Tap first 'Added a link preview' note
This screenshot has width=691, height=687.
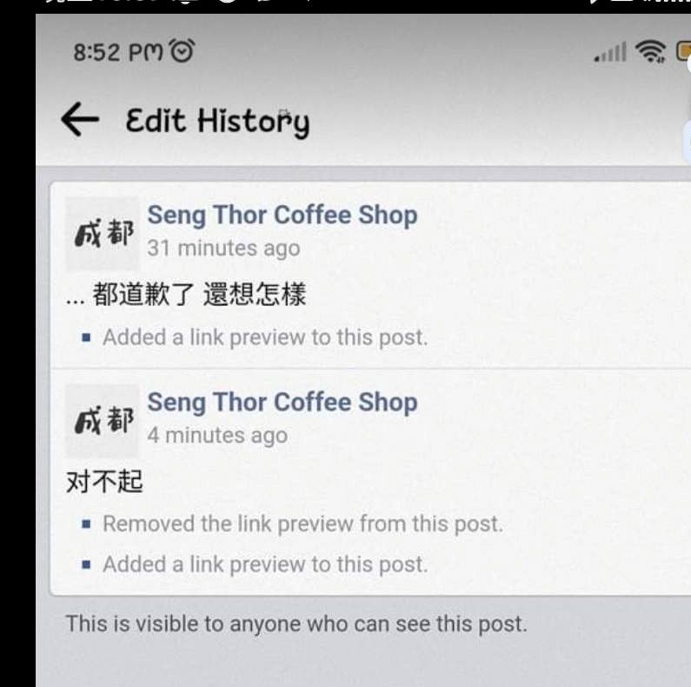pyautogui.click(x=265, y=337)
